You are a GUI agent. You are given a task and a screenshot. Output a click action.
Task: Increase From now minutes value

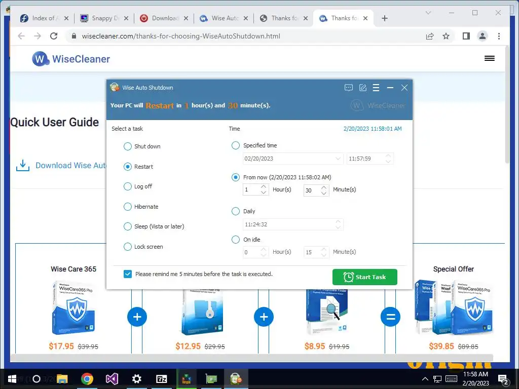click(324, 187)
